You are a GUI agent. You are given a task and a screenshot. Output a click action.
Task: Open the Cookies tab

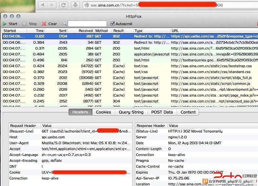point(104,112)
